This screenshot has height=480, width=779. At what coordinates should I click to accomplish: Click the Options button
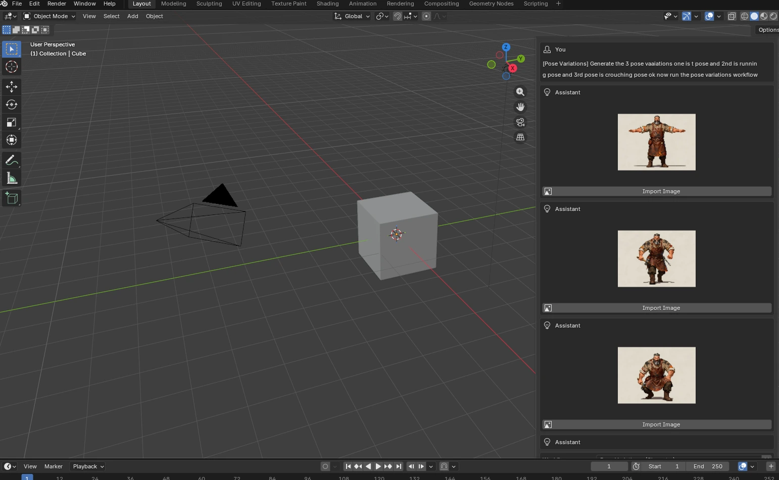coord(767,30)
